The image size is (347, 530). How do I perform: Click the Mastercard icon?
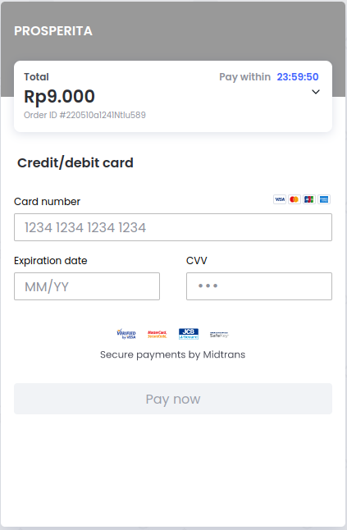pyautogui.click(x=294, y=199)
